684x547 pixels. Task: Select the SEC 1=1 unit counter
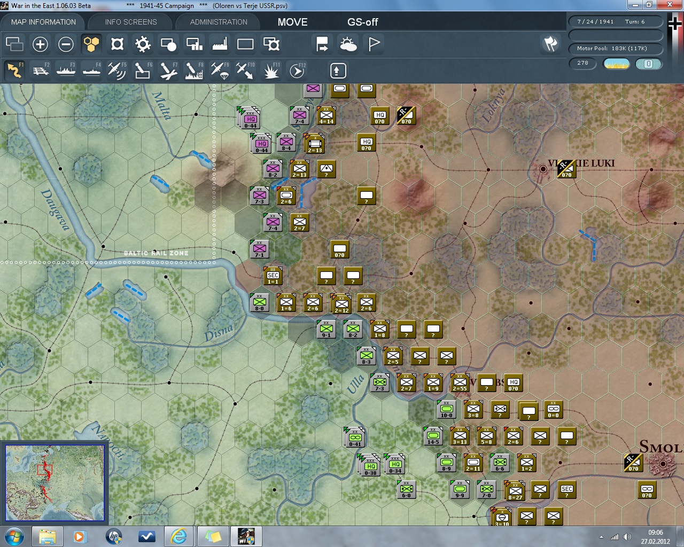tap(273, 276)
